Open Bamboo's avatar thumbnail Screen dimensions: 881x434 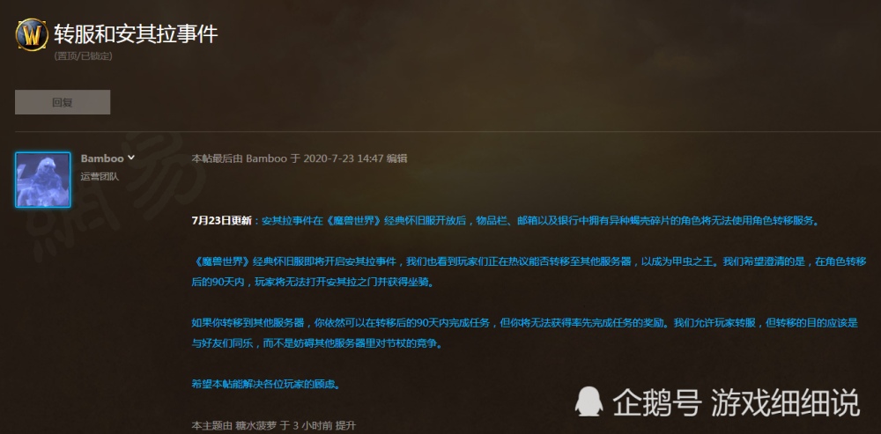coord(42,180)
